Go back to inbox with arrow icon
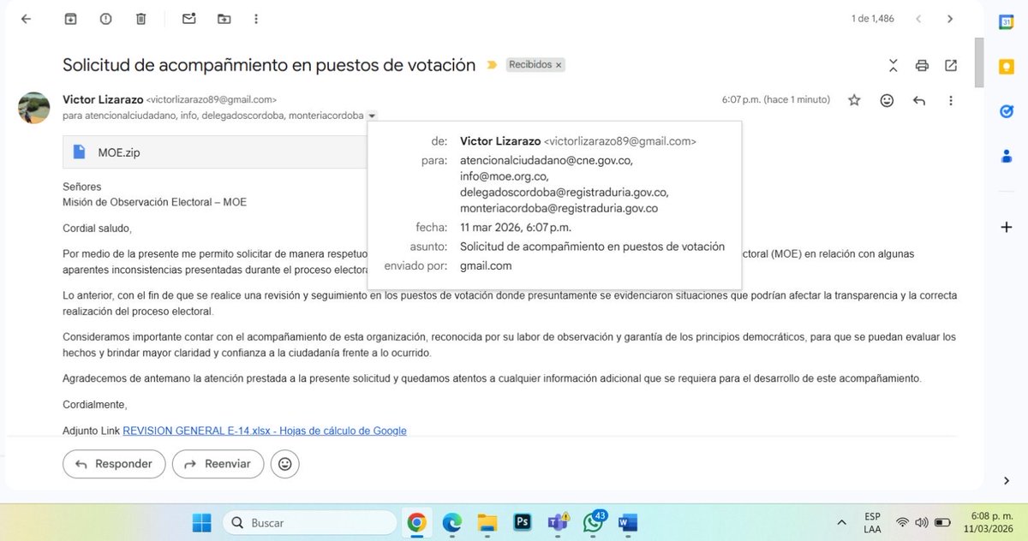The height and width of the screenshot is (541, 1028). [x=26, y=19]
